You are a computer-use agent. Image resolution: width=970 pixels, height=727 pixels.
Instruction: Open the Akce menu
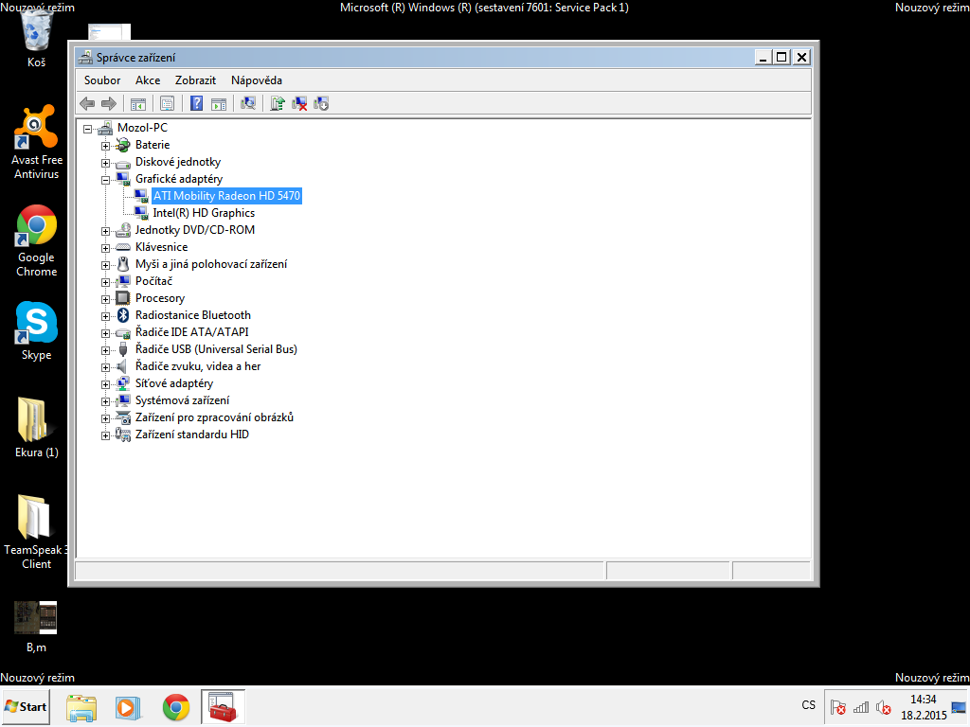pos(148,80)
